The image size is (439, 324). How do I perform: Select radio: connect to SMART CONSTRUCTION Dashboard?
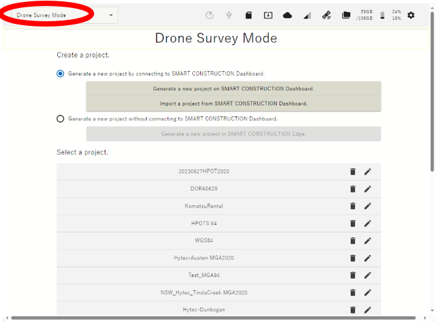(x=60, y=74)
